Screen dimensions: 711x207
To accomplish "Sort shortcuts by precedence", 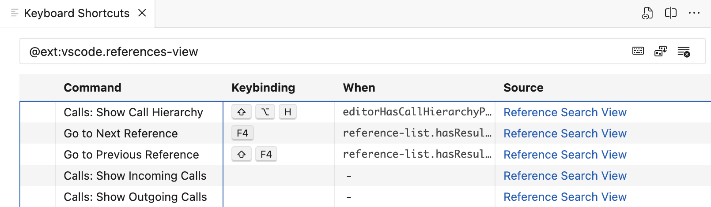I will click(661, 51).
